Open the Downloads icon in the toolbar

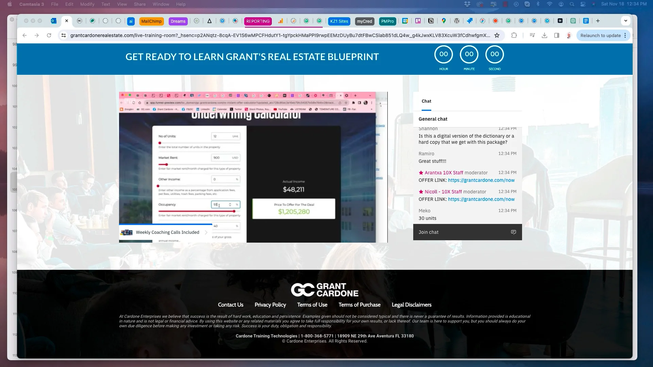[x=545, y=35]
